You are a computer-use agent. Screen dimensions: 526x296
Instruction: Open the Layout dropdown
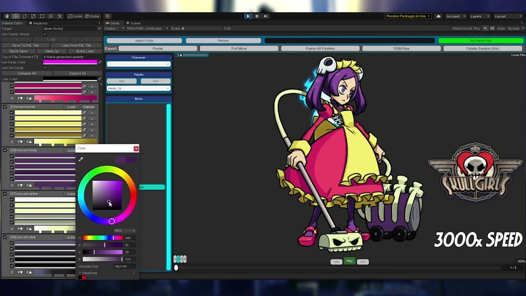[x=508, y=16]
